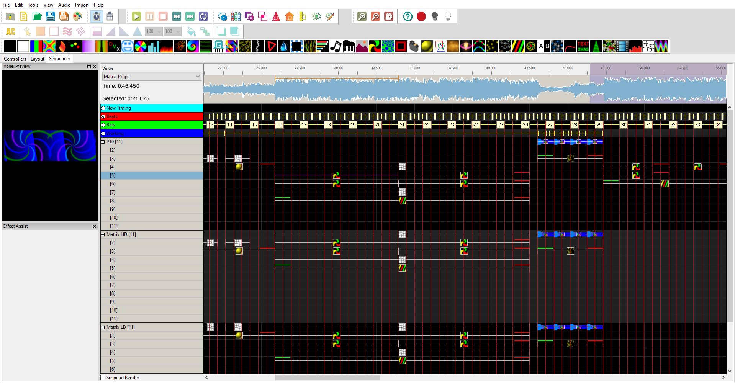735x383 pixels.
Task: Click the green Play button
Action: (136, 16)
